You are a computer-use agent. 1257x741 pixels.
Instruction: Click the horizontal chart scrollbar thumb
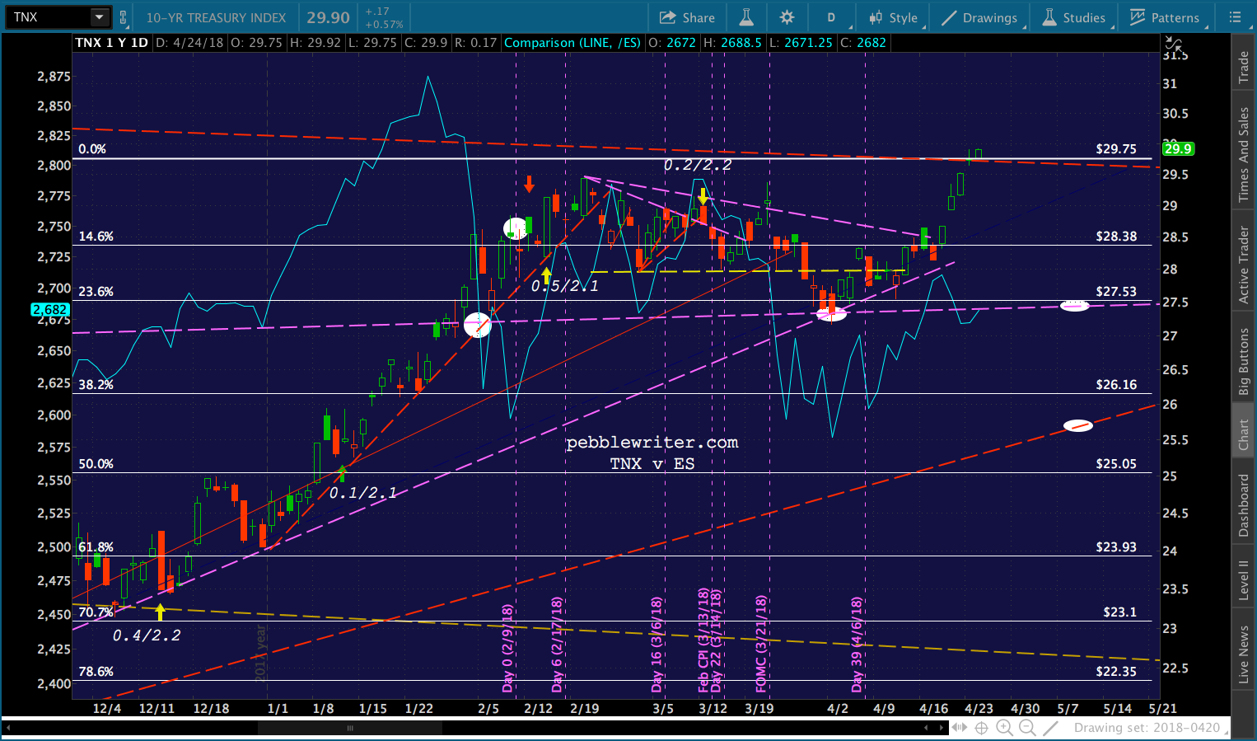350,728
